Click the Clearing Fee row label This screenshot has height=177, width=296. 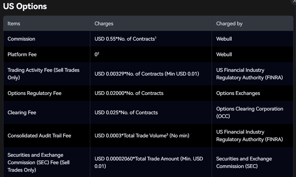[22, 112]
